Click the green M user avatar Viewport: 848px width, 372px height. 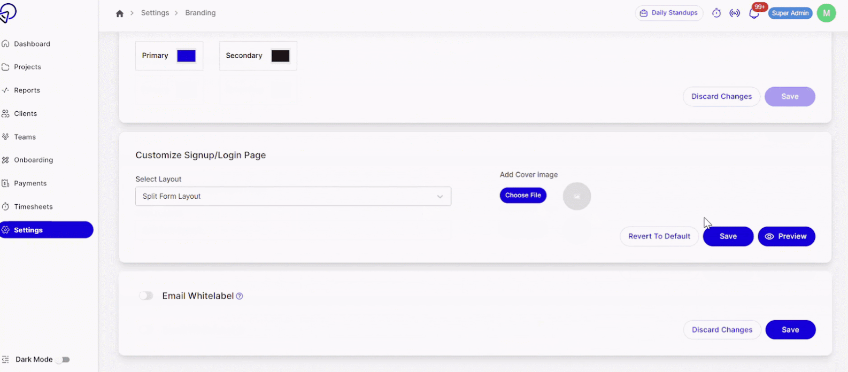826,13
